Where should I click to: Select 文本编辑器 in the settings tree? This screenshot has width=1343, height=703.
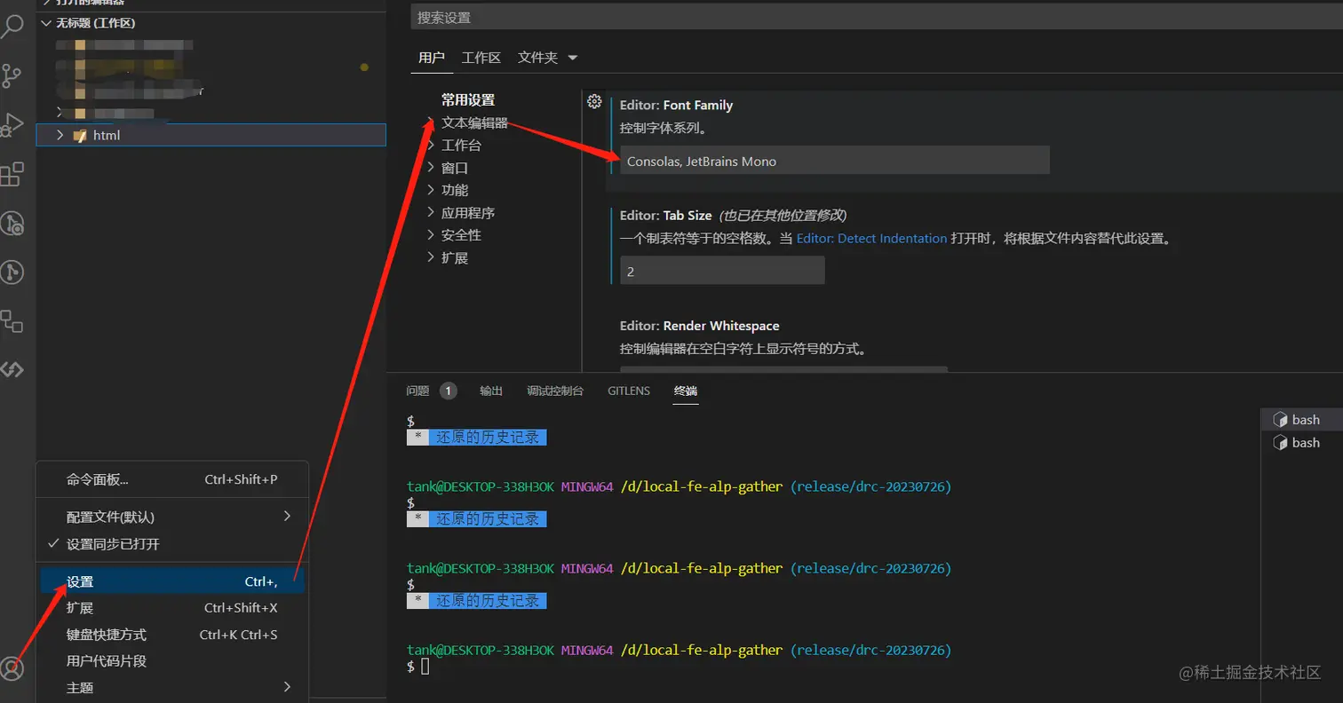click(x=474, y=122)
